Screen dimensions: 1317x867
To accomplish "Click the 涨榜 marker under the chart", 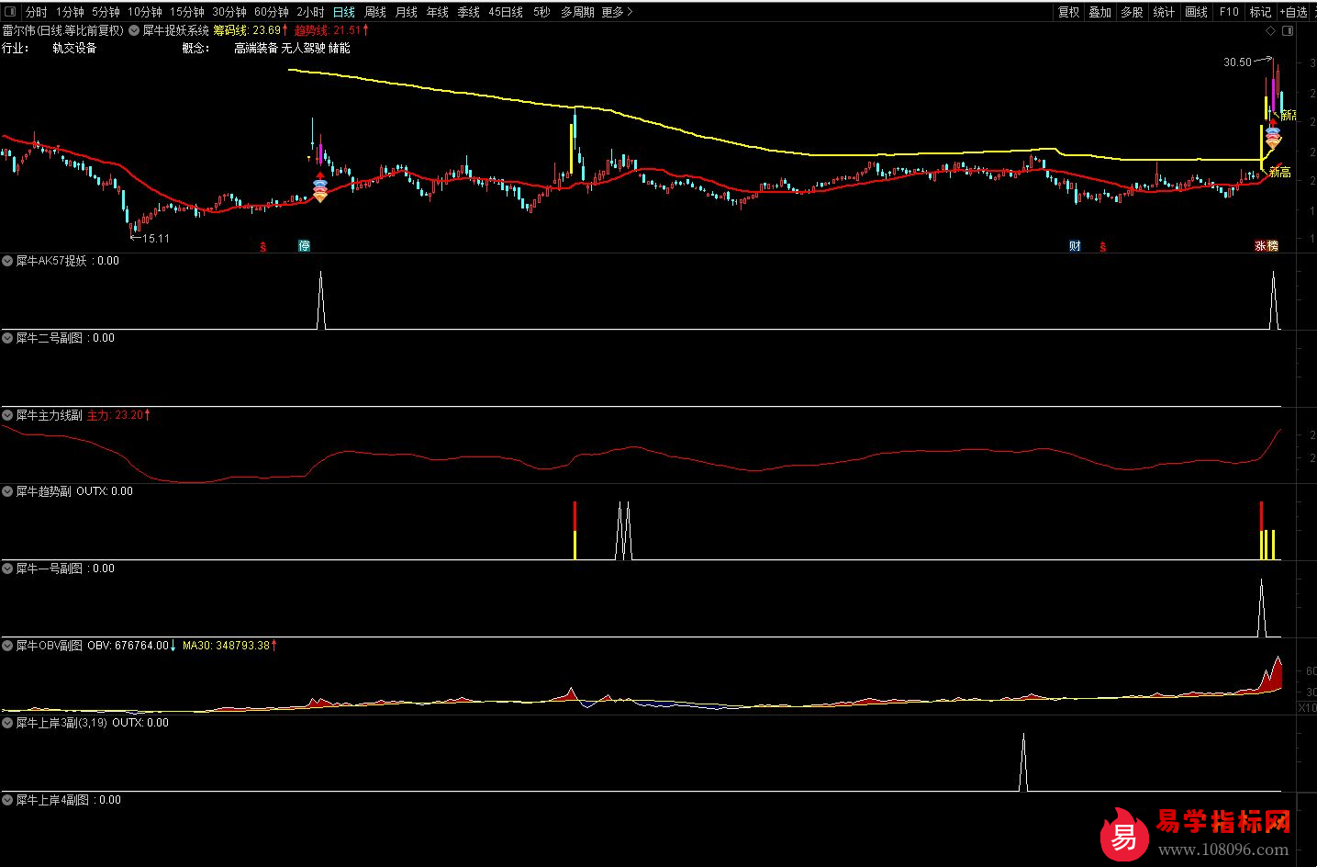I will coord(1267,246).
